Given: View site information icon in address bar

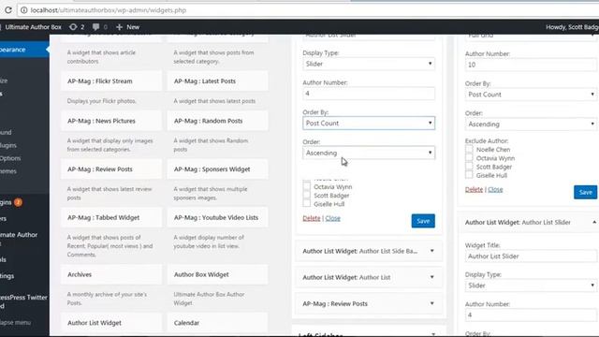Looking at the screenshot, I should [23, 10].
